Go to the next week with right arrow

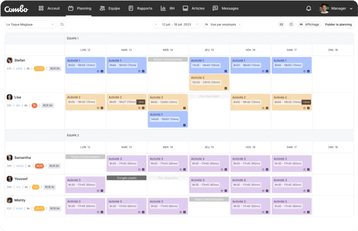click(197, 24)
